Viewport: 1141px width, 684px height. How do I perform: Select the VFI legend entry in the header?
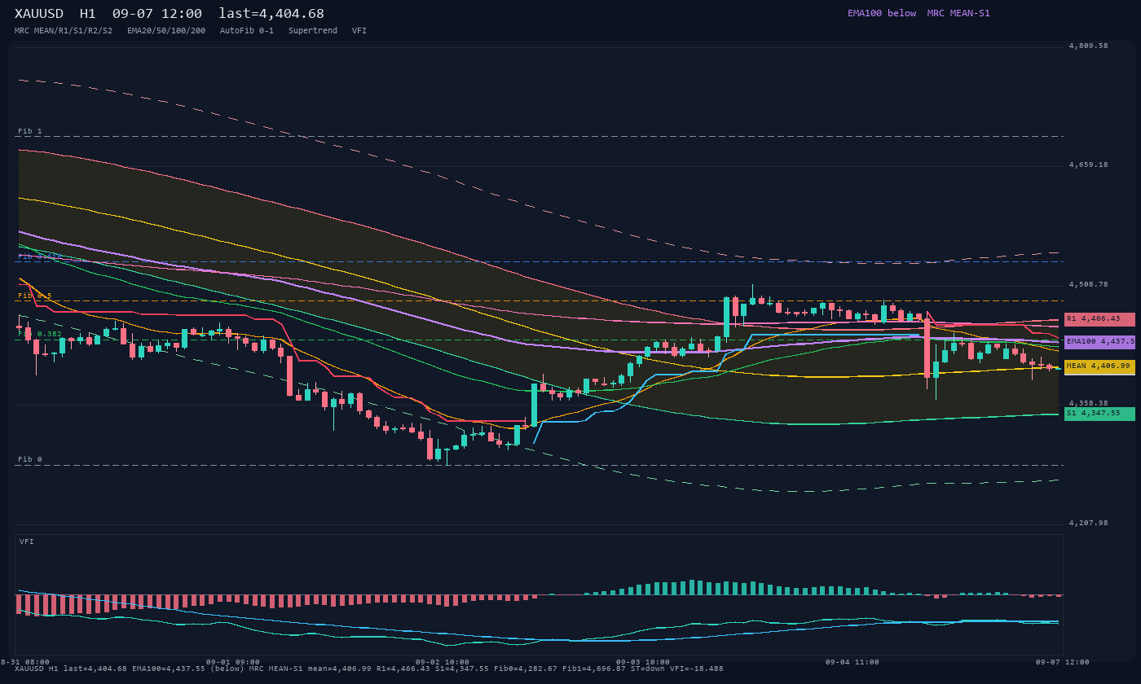tap(359, 31)
